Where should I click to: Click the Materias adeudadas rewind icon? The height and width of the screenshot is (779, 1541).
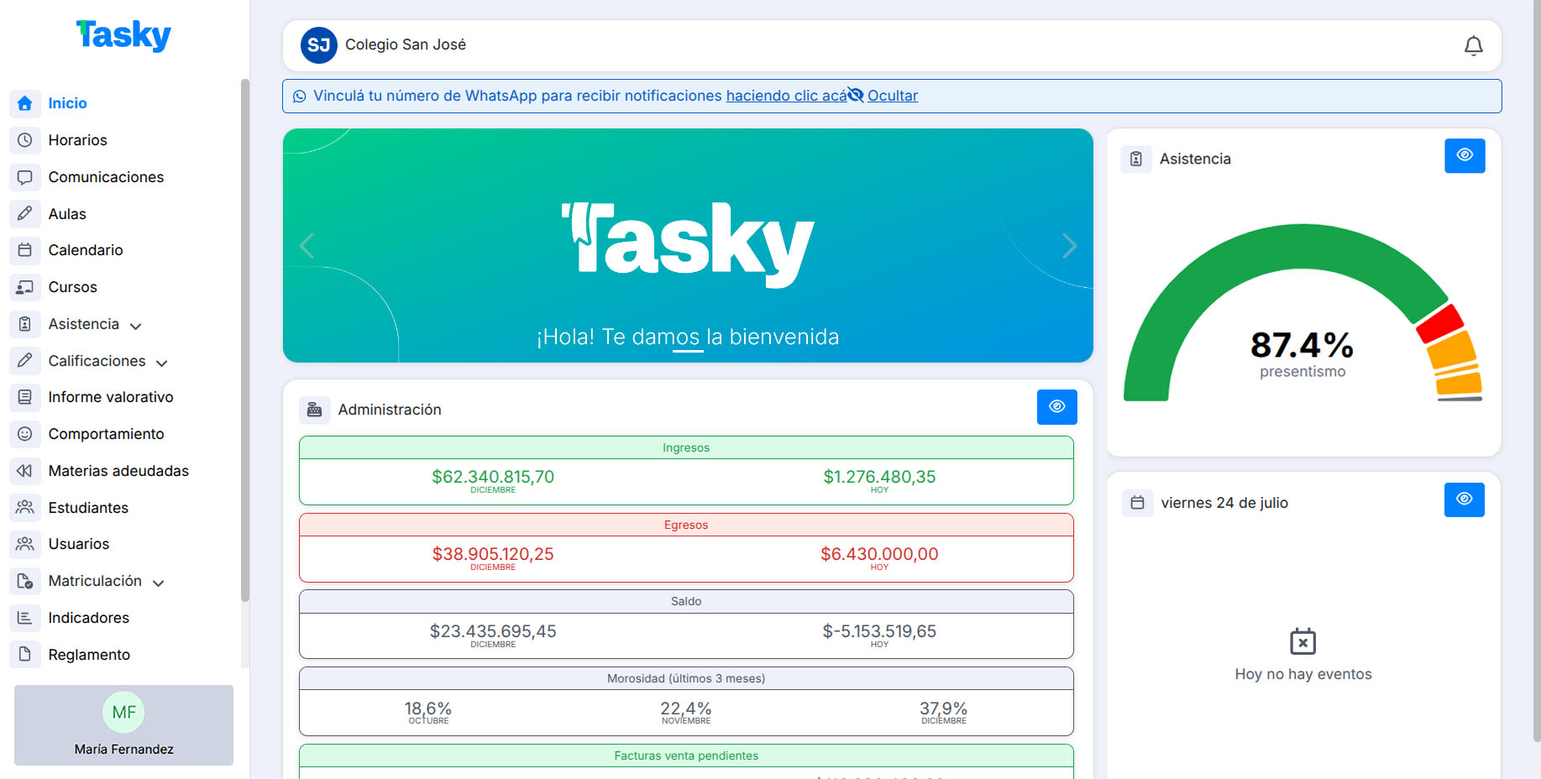tap(25, 471)
